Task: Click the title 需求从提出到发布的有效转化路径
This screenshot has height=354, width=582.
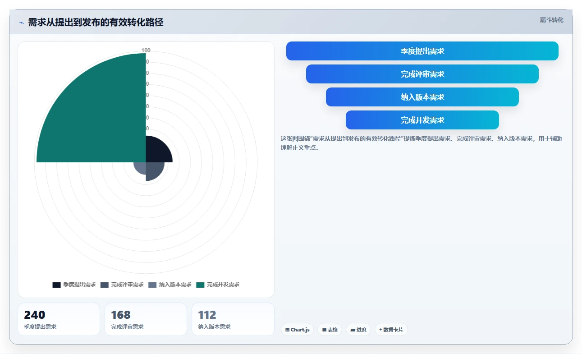Action: point(96,23)
